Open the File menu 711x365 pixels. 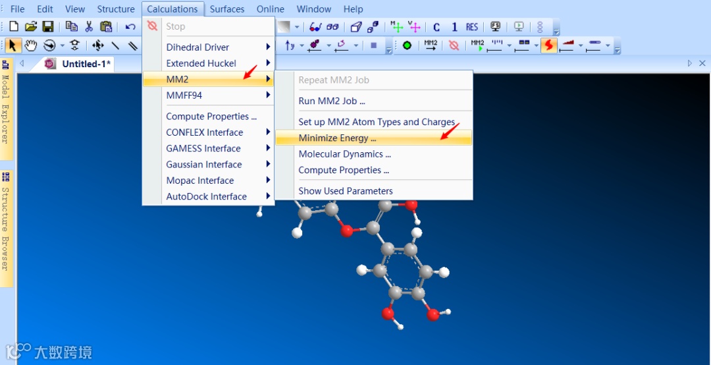coord(17,9)
